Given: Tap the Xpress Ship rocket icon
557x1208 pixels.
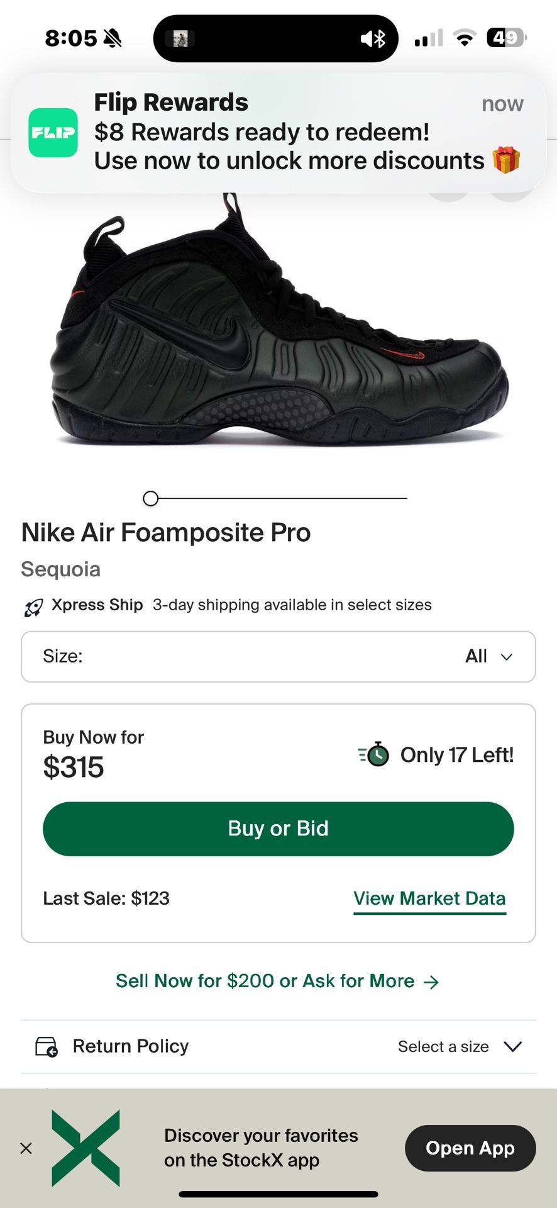Looking at the screenshot, I should [x=33, y=607].
